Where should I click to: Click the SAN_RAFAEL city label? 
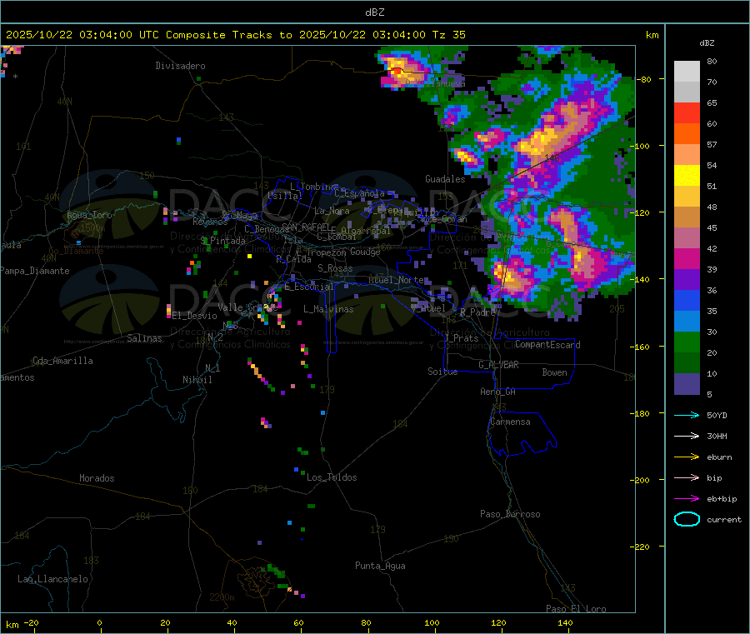pyautogui.click(x=305, y=227)
